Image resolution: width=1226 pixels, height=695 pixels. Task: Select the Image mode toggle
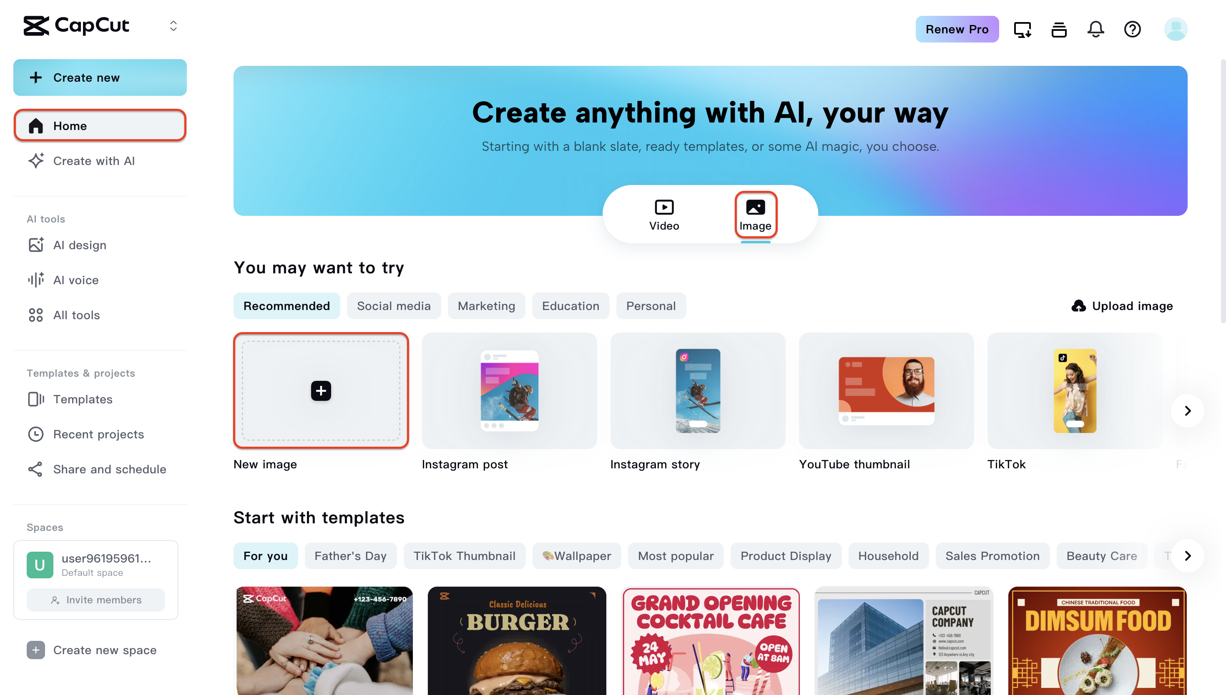[x=756, y=215]
